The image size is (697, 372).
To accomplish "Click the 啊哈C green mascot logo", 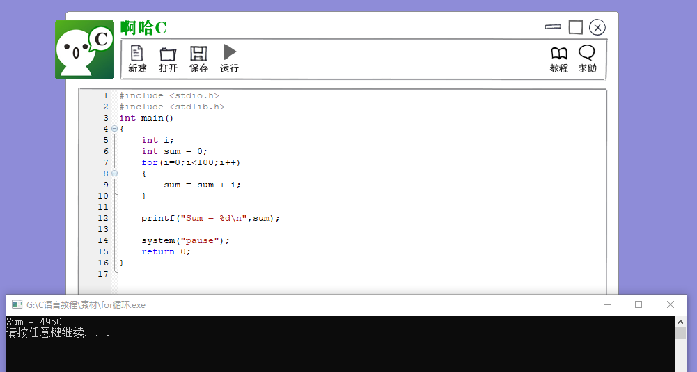I will [x=84, y=50].
